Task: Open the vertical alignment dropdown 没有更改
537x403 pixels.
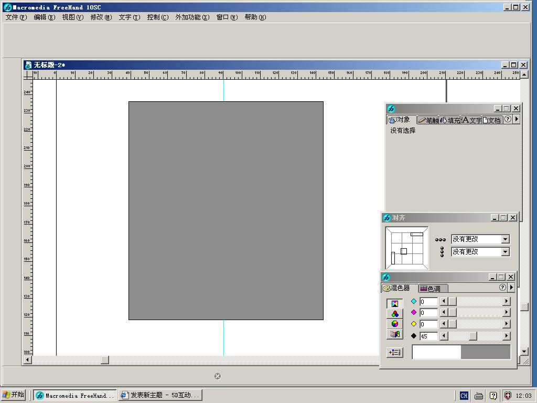Action: pos(505,252)
